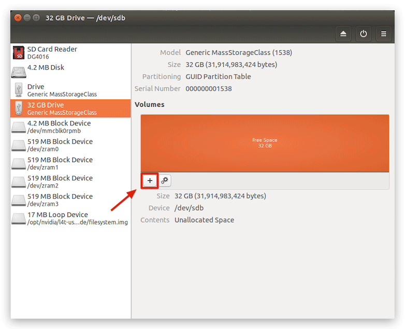Click the red SD card icon
Image resolution: width=405 pixels, height=329 pixels.
click(19, 52)
